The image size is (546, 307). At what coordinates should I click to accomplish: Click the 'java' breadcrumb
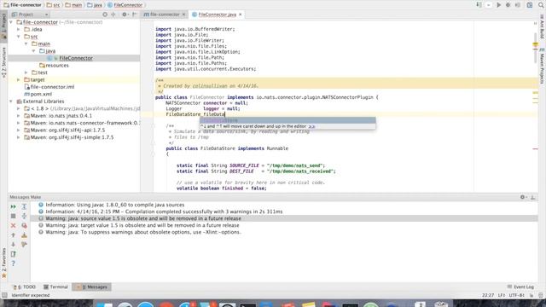95,5
